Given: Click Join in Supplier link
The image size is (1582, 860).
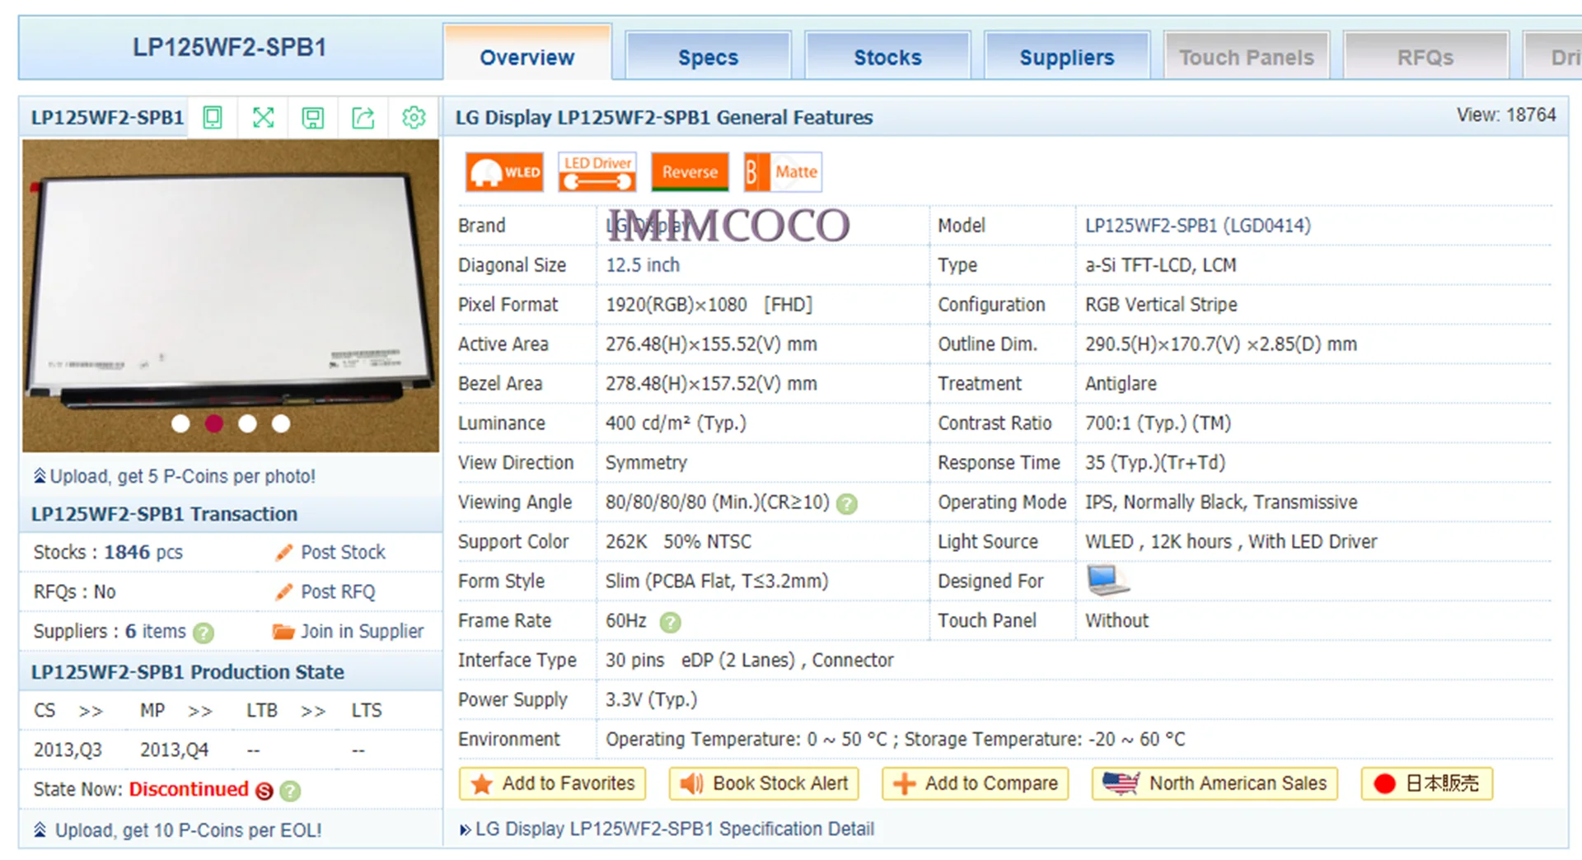Looking at the screenshot, I should coord(362,631).
